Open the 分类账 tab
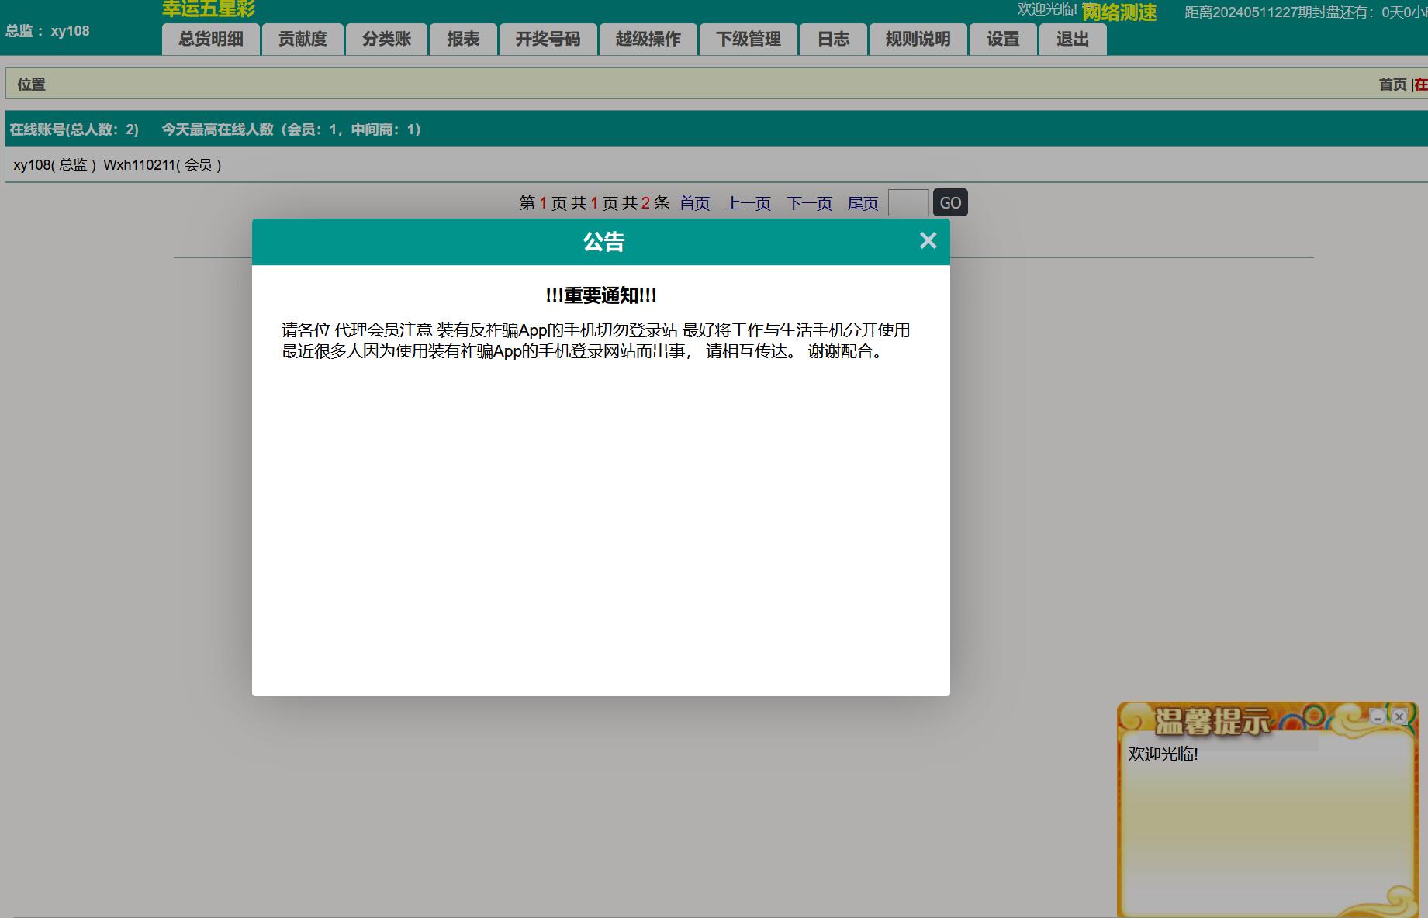1428x918 pixels. pyautogui.click(x=386, y=40)
